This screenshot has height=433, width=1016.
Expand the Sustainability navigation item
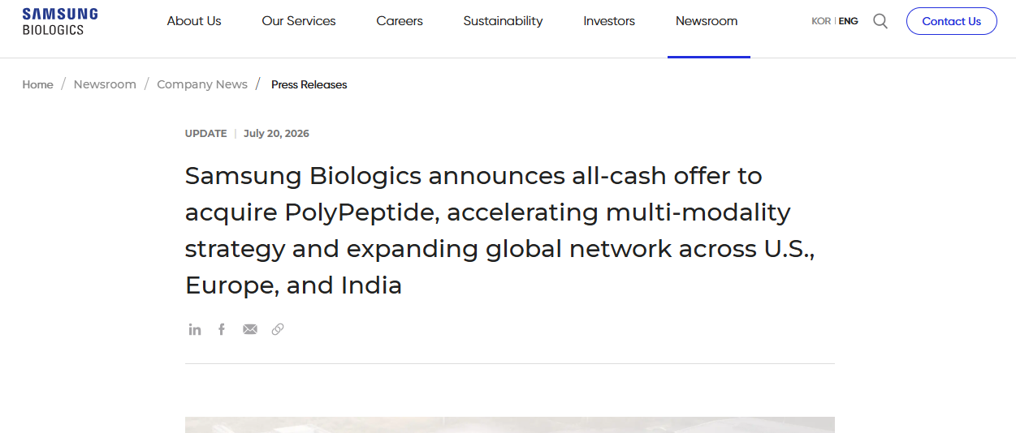pos(503,21)
